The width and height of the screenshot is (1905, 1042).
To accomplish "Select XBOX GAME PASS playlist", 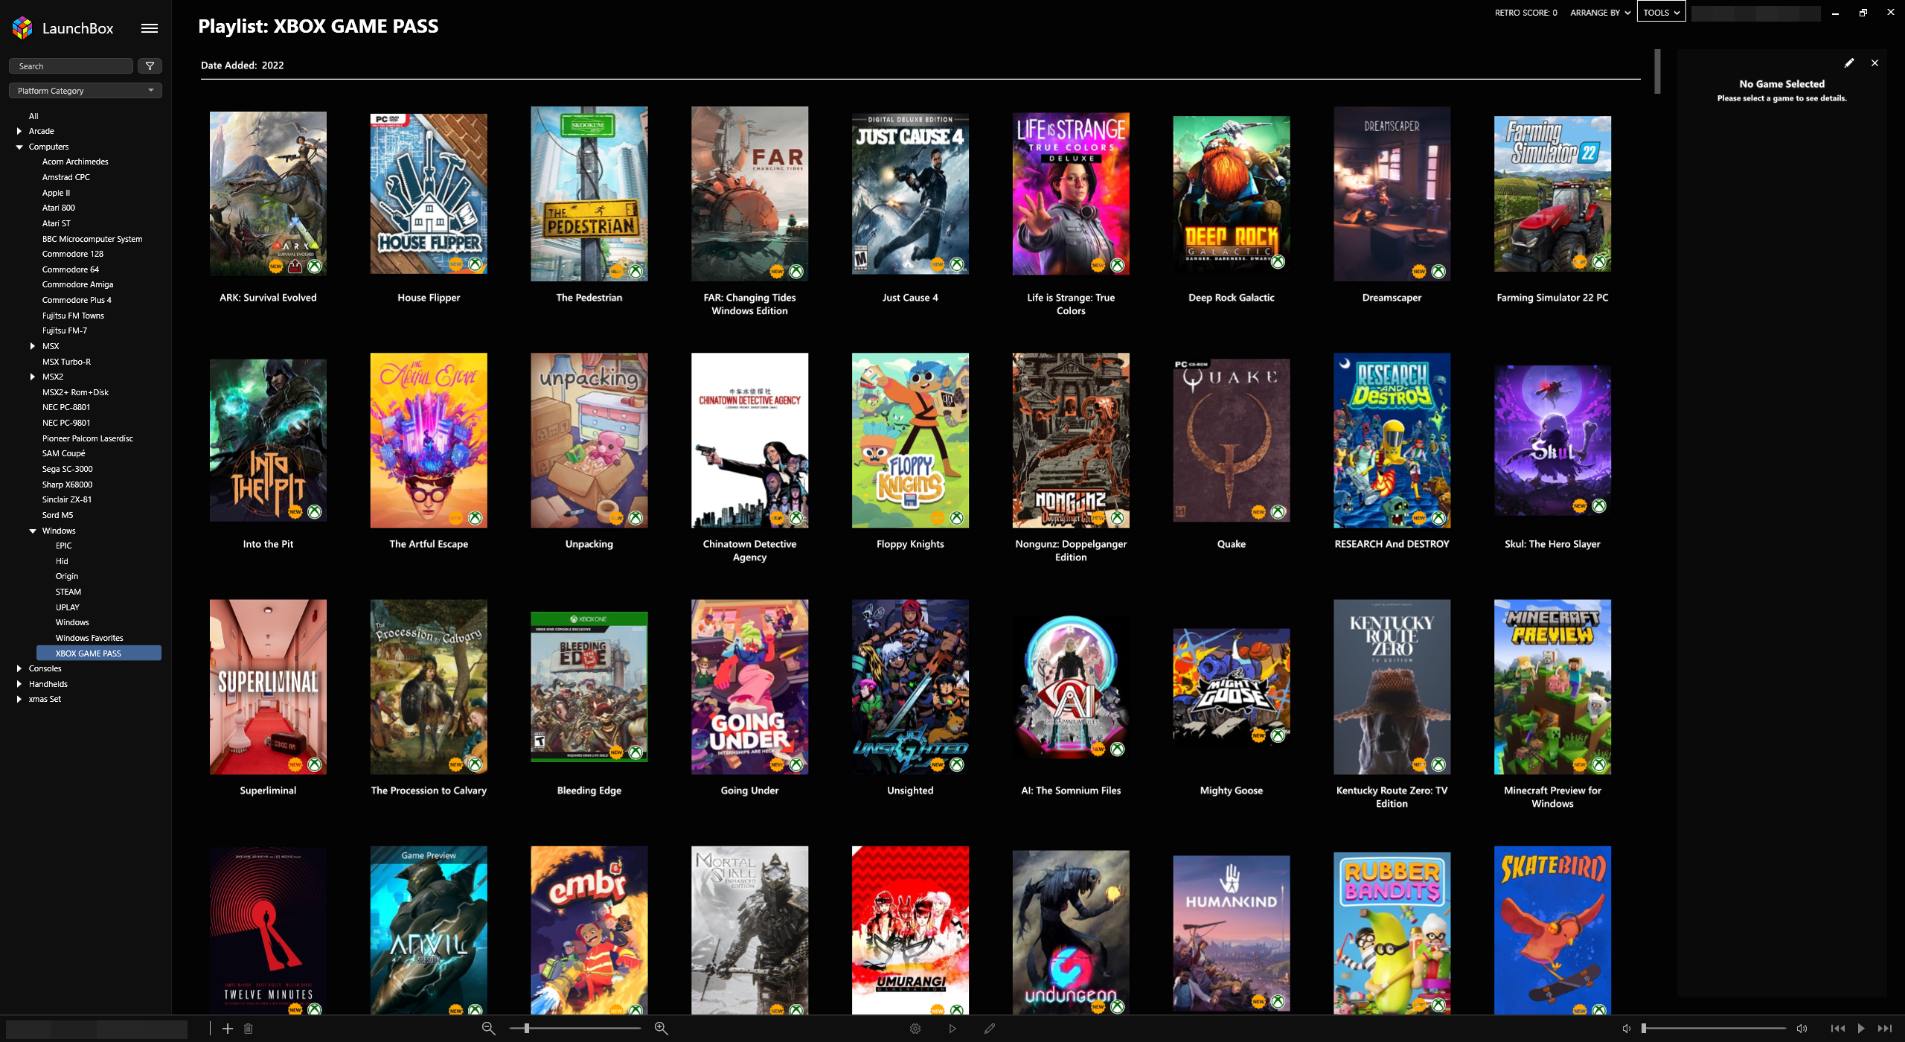I will coord(99,653).
